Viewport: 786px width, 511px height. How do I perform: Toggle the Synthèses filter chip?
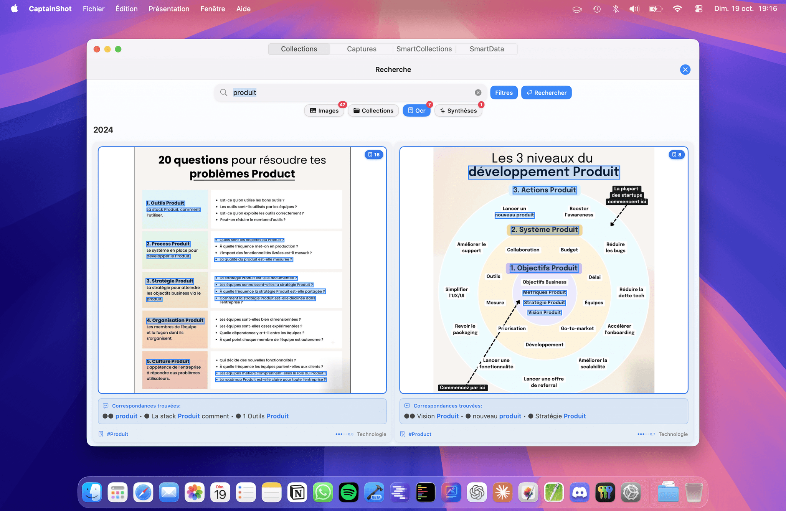click(x=458, y=110)
